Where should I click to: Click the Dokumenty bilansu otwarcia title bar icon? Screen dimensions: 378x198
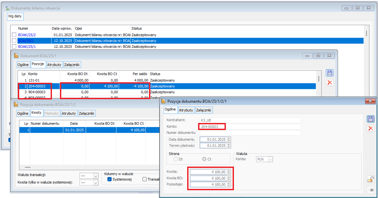point(8,8)
